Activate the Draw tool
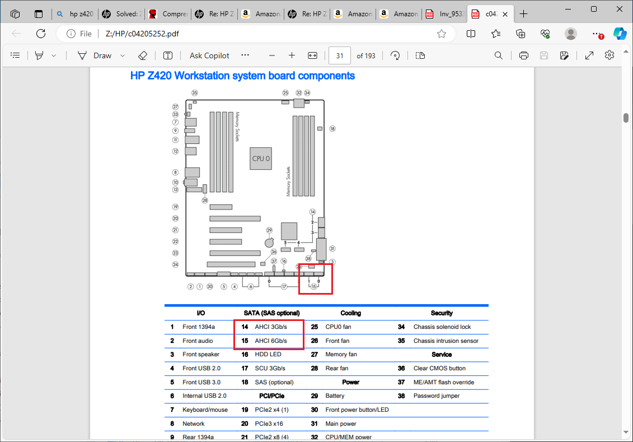Screen dimensions: 633x442 [94, 55]
